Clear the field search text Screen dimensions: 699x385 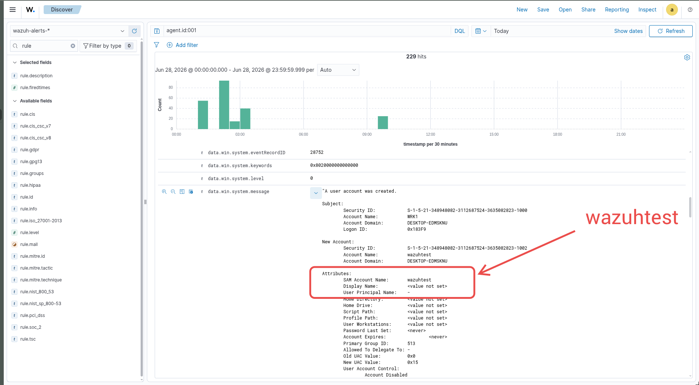(x=73, y=46)
